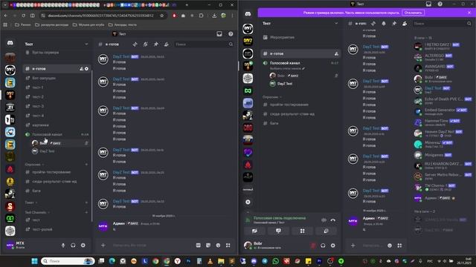Toggle deafen headphones in browser Discord
This screenshot has width=476, height=267.
pos(73,245)
